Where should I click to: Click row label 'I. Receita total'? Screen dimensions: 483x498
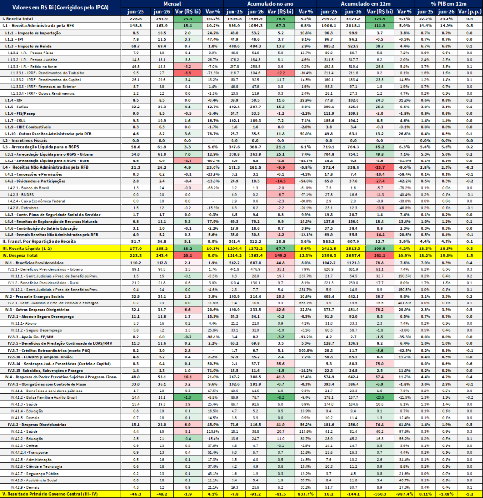18,19
